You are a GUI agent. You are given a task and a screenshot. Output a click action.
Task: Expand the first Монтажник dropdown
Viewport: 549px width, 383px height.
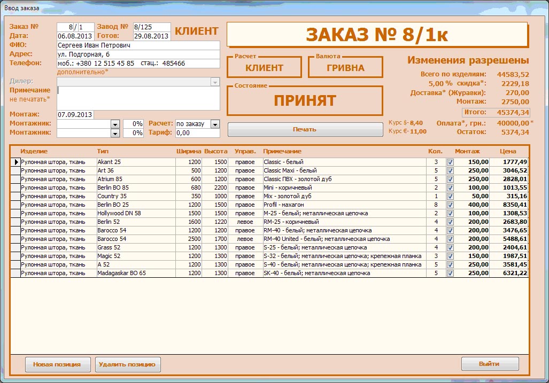(x=115, y=124)
